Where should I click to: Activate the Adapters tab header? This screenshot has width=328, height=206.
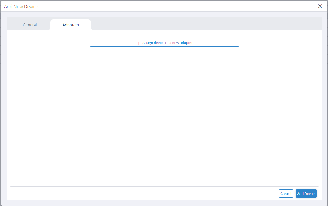pos(70,25)
